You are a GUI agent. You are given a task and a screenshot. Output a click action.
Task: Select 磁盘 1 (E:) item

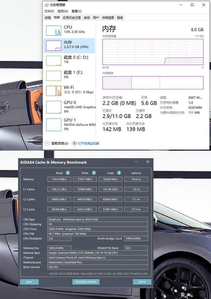[x=70, y=75]
